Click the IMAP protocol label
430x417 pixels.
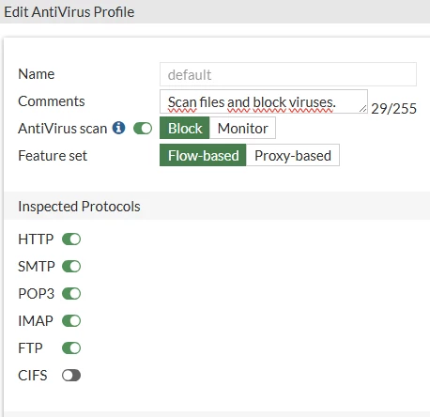(x=36, y=321)
